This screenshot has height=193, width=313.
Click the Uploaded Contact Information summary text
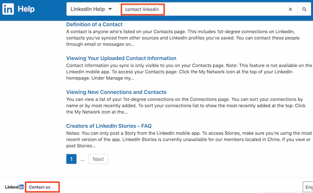184,72
